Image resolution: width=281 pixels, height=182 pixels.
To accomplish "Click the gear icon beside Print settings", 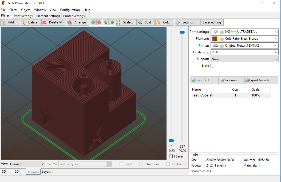I will (216, 32).
